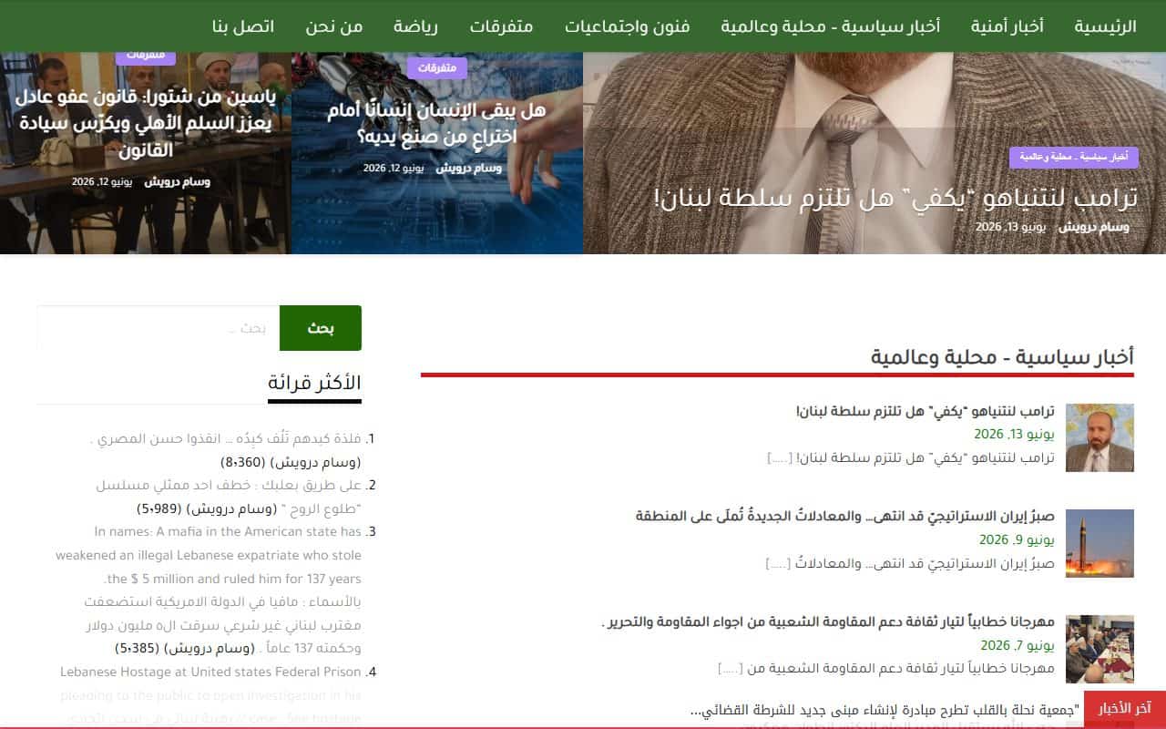
Task: Open hero headline ترامب لنتنياهو يكفي
Action: 895,197
